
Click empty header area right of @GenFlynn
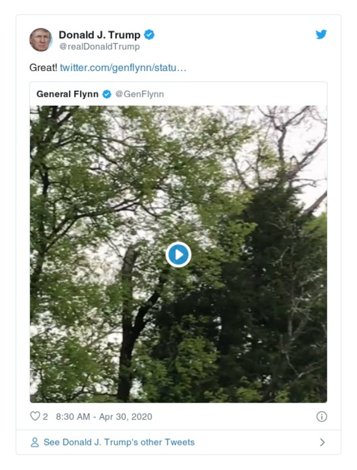(x=245, y=94)
